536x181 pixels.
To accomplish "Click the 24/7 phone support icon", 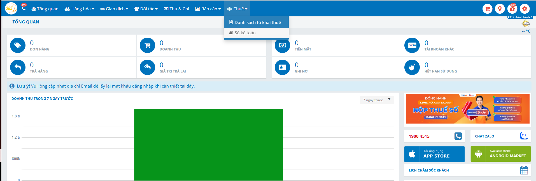I will click(x=24, y=8).
